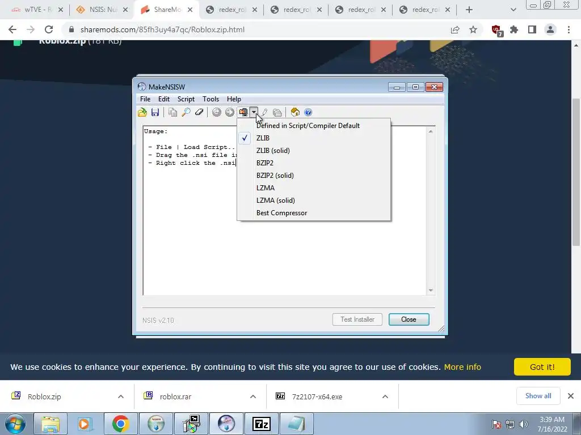Click the Find magnifier toolbar icon
The image size is (581, 435).
186,112
